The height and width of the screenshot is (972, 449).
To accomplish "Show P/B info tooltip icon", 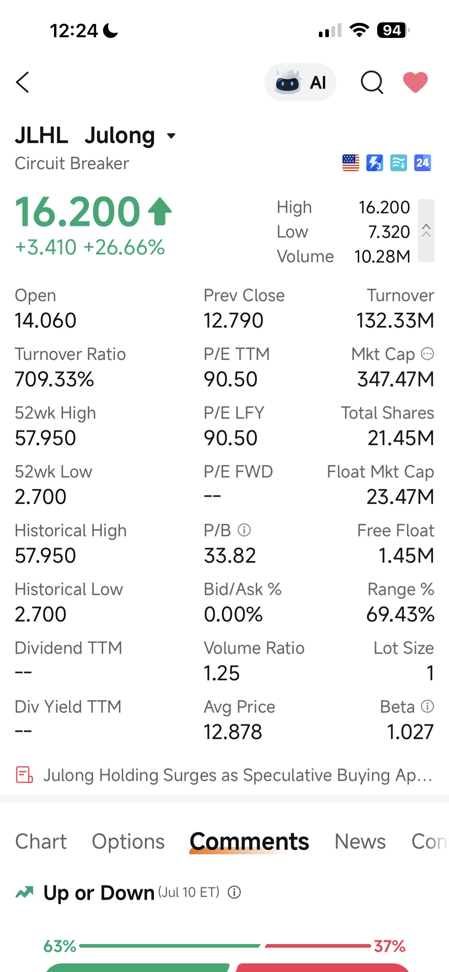I will click(244, 530).
